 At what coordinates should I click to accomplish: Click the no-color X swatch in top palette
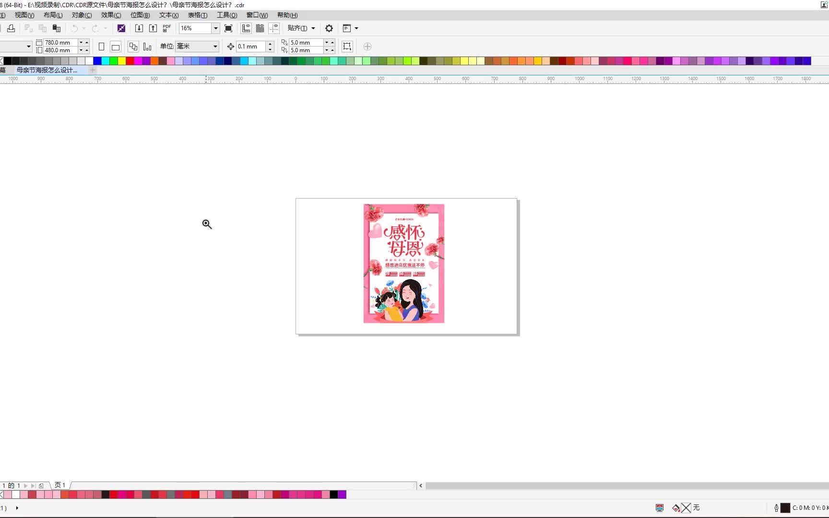(x=1, y=61)
